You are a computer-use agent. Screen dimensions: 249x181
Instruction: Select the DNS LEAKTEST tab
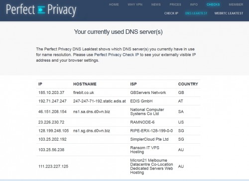pyautogui.click(x=196, y=13)
